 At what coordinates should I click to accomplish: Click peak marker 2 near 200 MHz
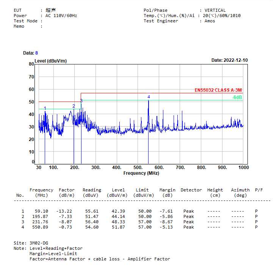click(x=74, y=106)
